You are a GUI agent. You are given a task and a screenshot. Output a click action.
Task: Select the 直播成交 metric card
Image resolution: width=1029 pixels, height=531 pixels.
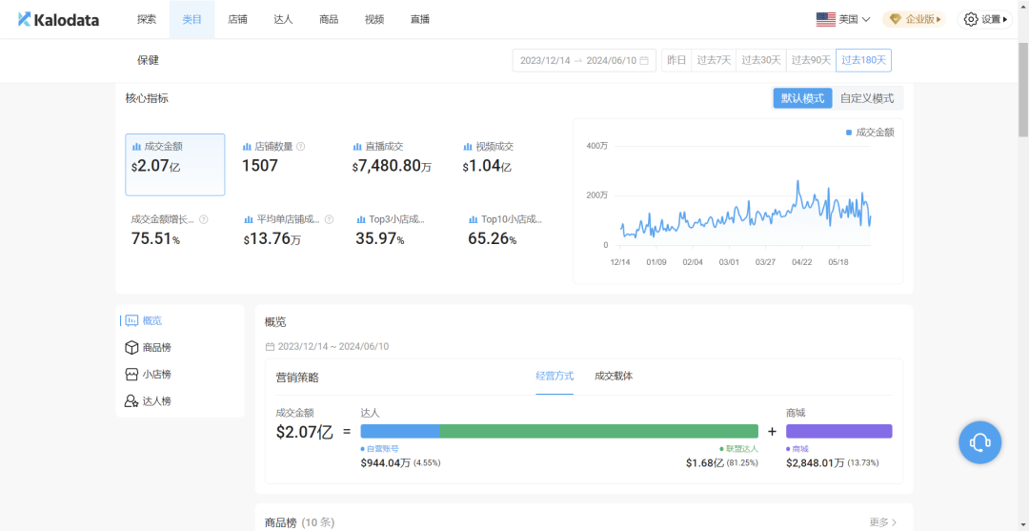[392, 157]
